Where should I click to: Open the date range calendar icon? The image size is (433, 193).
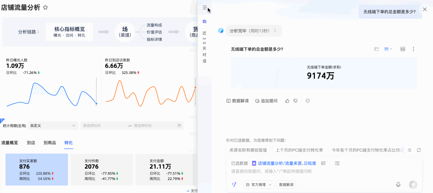(179, 126)
